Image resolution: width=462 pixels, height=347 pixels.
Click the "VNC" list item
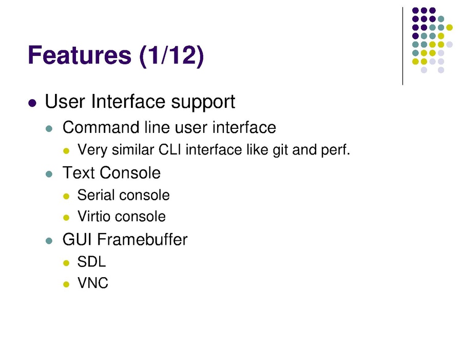[93, 283]
